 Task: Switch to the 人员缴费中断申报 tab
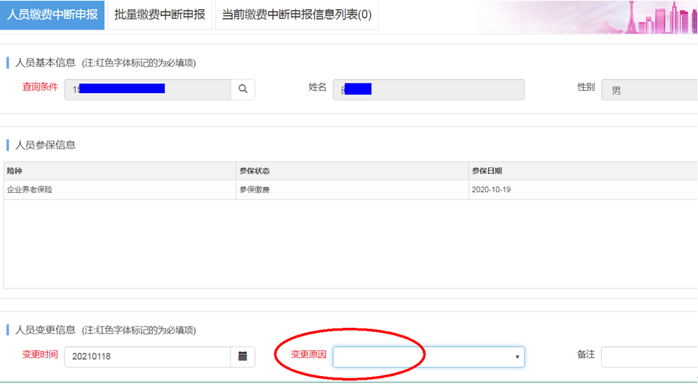point(53,15)
